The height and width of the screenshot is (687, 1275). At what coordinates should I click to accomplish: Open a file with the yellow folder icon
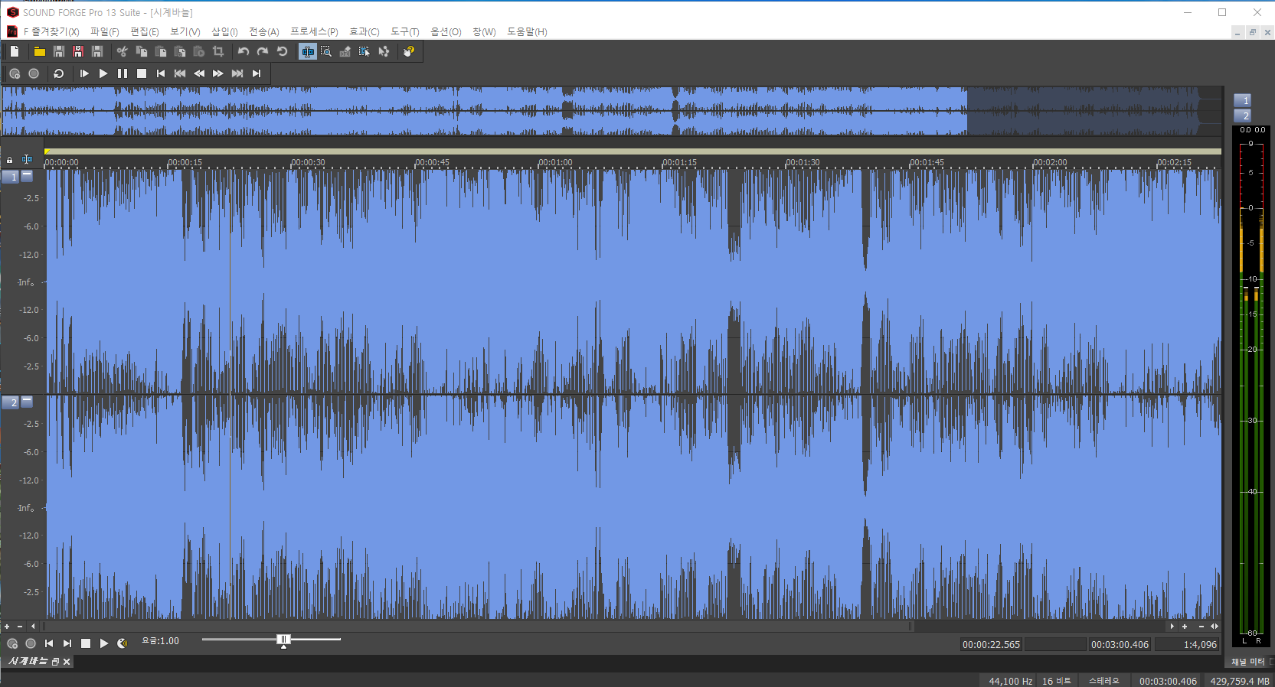pyautogui.click(x=39, y=51)
